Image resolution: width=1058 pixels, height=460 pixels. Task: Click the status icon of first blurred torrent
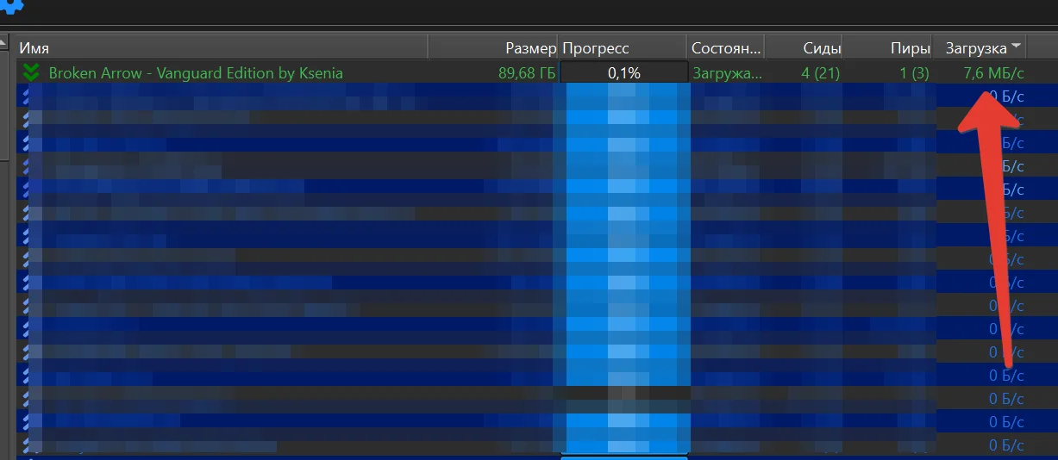click(27, 96)
